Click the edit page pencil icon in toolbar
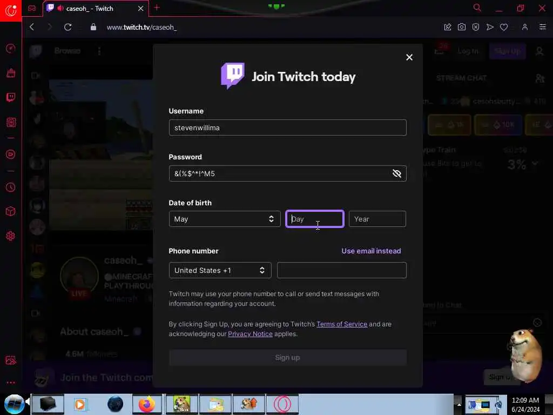 (448, 27)
